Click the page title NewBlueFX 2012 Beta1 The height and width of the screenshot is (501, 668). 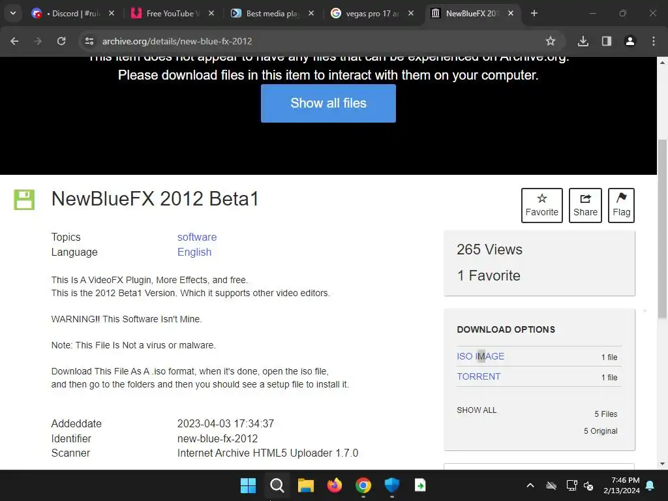[x=155, y=199]
